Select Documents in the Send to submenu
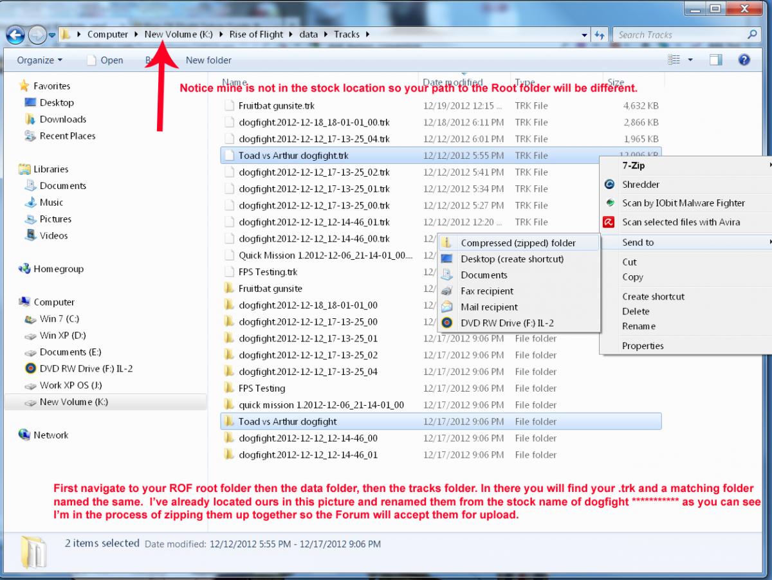This screenshot has height=580, width=772. [x=519, y=275]
